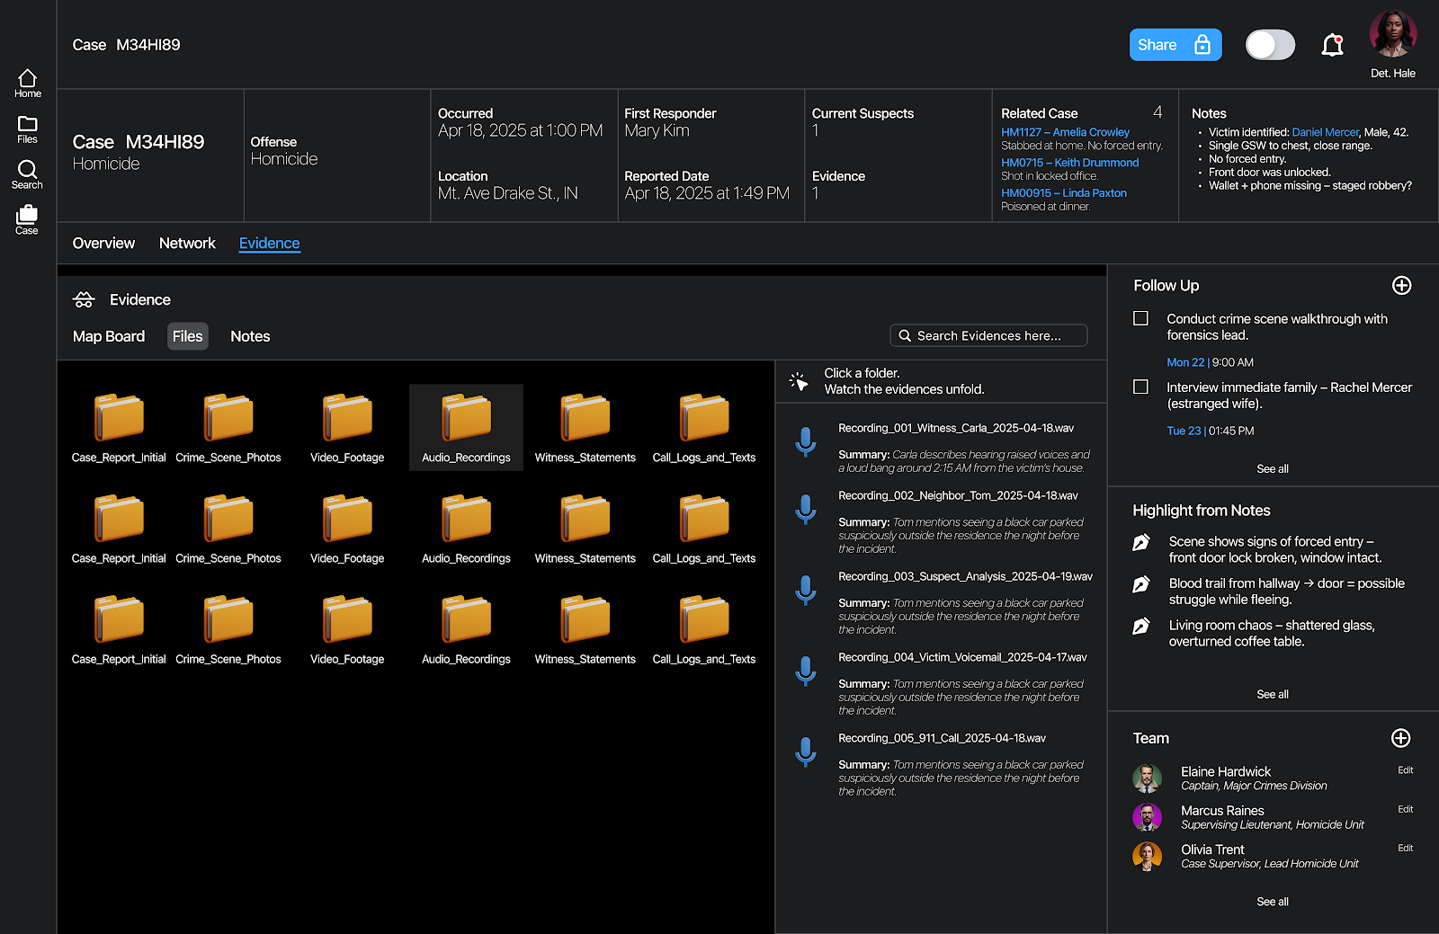
Task: Toggle the switch next to Share
Action: coord(1270,45)
